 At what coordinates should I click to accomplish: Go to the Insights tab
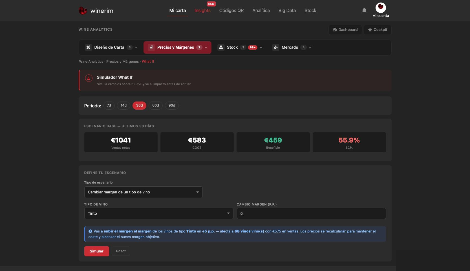202,10
